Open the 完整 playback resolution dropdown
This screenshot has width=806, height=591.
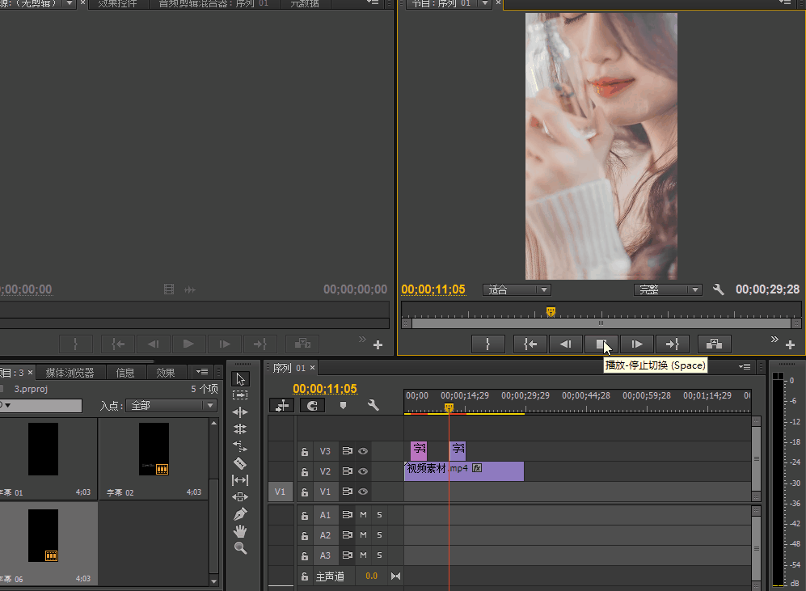coord(668,290)
